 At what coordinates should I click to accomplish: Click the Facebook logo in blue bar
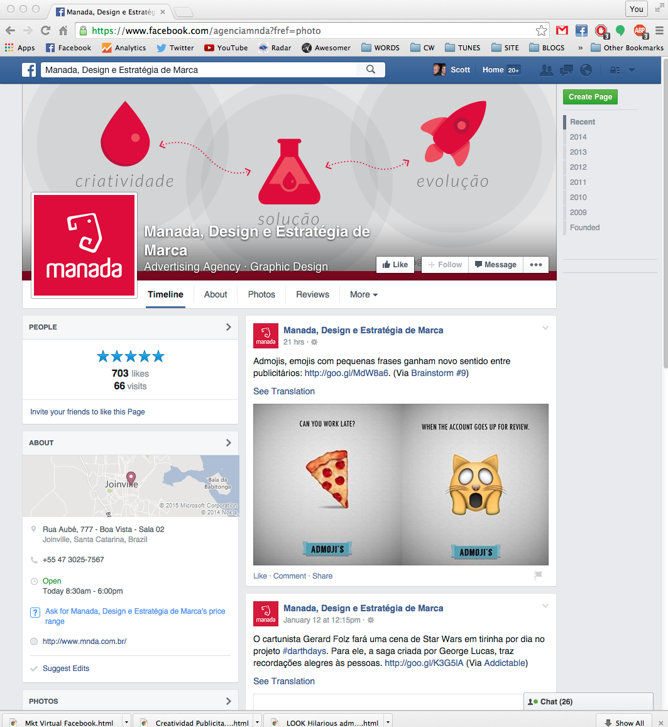coord(29,70)
